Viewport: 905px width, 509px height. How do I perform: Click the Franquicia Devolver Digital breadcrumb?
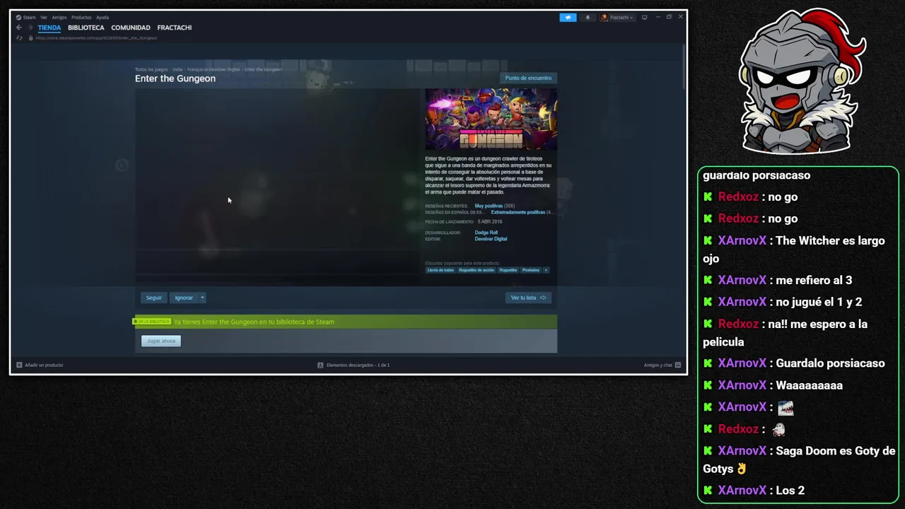[214, 69]
